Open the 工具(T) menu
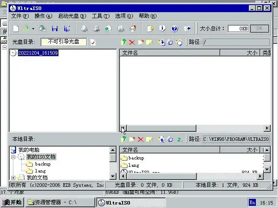Screen dimensions: 278x208 pyautogui.click(x=101, y=16)
